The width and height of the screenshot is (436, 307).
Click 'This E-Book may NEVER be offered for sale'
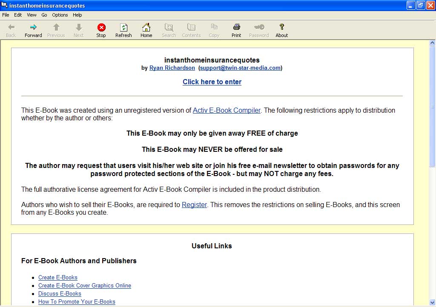click(x=212, y=150)
